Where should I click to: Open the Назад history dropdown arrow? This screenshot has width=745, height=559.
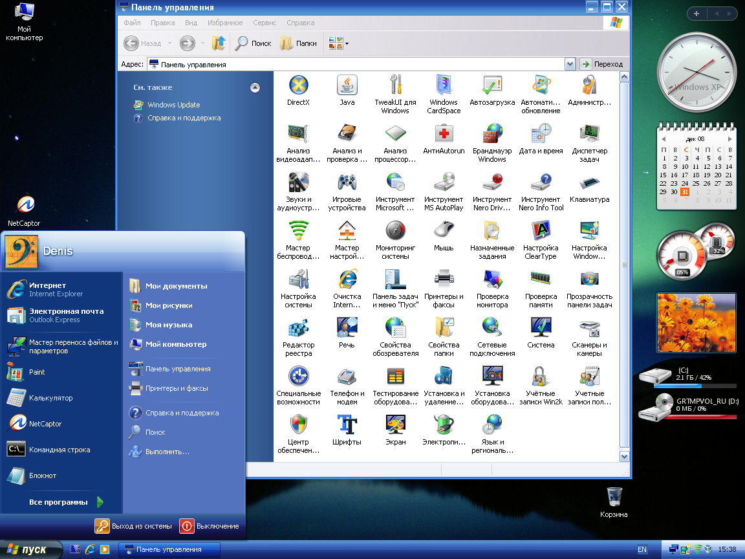[169, 43]
